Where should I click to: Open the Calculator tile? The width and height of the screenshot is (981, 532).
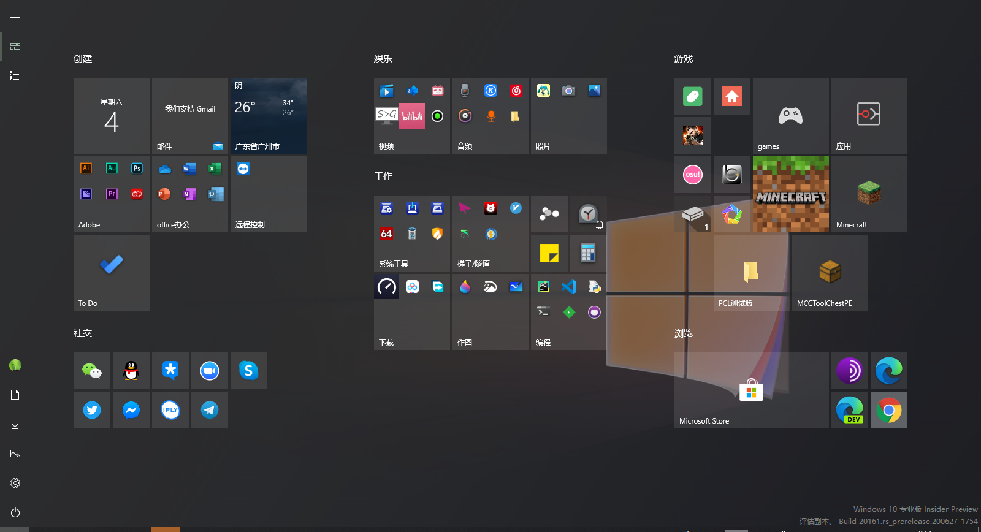tap(589, 253)
